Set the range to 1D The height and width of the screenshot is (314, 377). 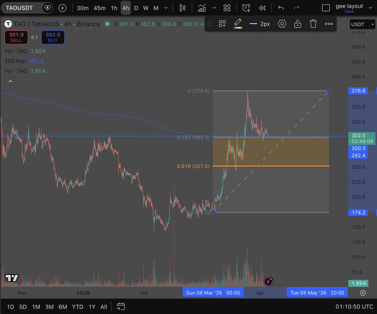10,307
